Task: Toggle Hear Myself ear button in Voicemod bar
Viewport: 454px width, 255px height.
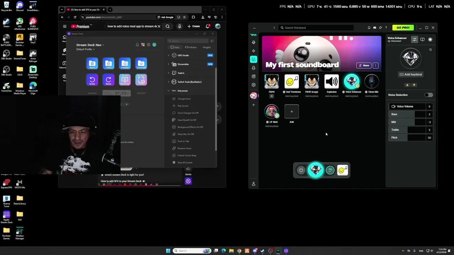Action: tap(330, 170)
